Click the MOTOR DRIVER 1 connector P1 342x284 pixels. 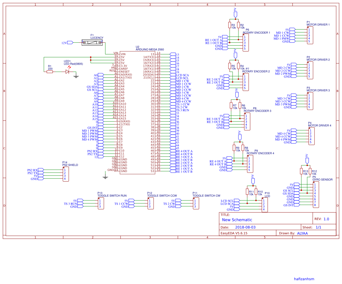pyautogui.click(x=311, y=35)
